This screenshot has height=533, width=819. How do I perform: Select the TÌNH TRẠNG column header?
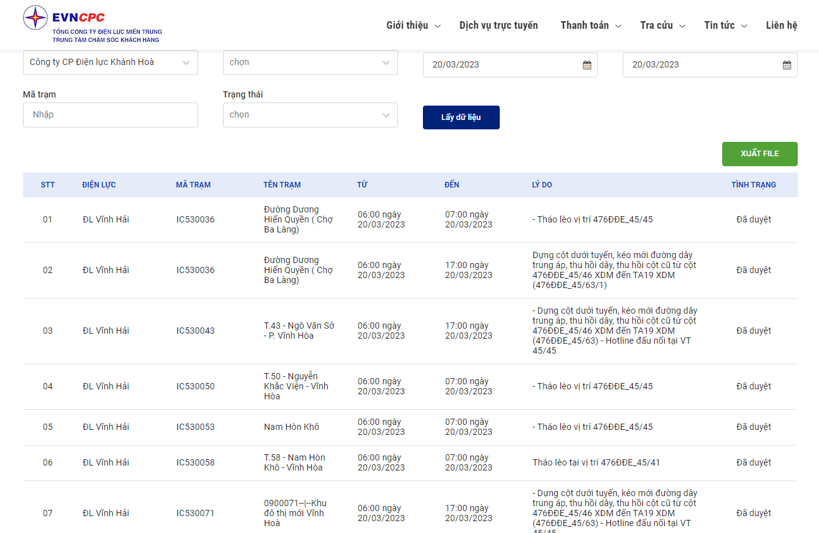753,185
